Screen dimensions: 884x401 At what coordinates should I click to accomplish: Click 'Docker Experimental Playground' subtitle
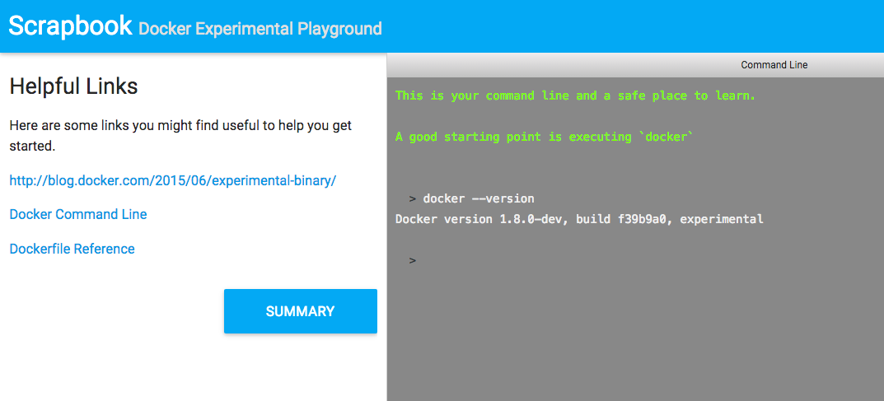tap(260, 29)
